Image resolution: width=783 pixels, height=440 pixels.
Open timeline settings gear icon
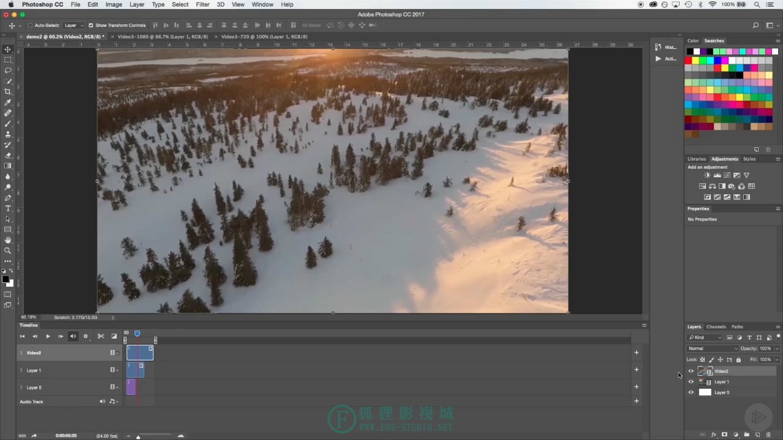[x=86, y=336]
